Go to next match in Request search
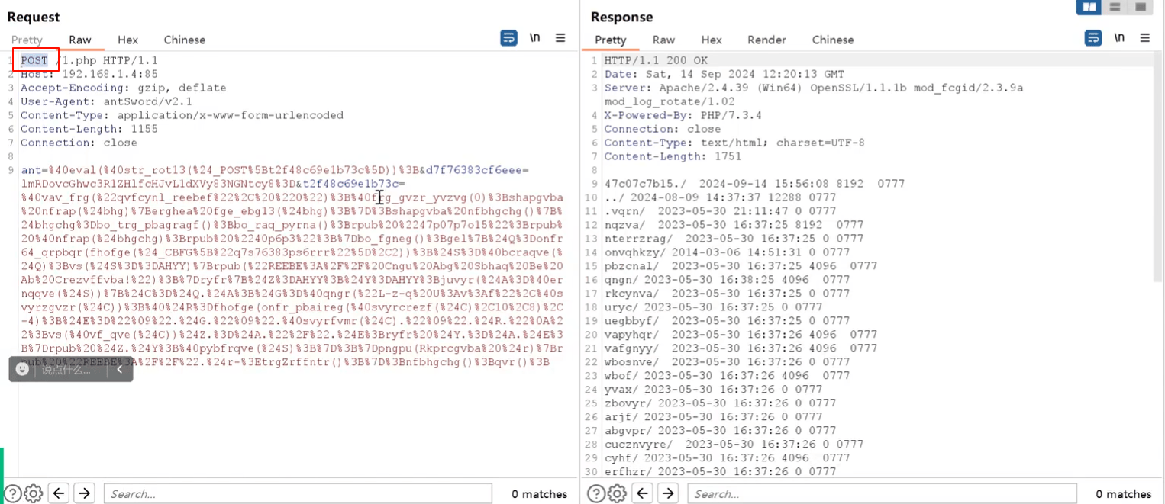This screenshot has width=1165, height=504. pos(84,493)
